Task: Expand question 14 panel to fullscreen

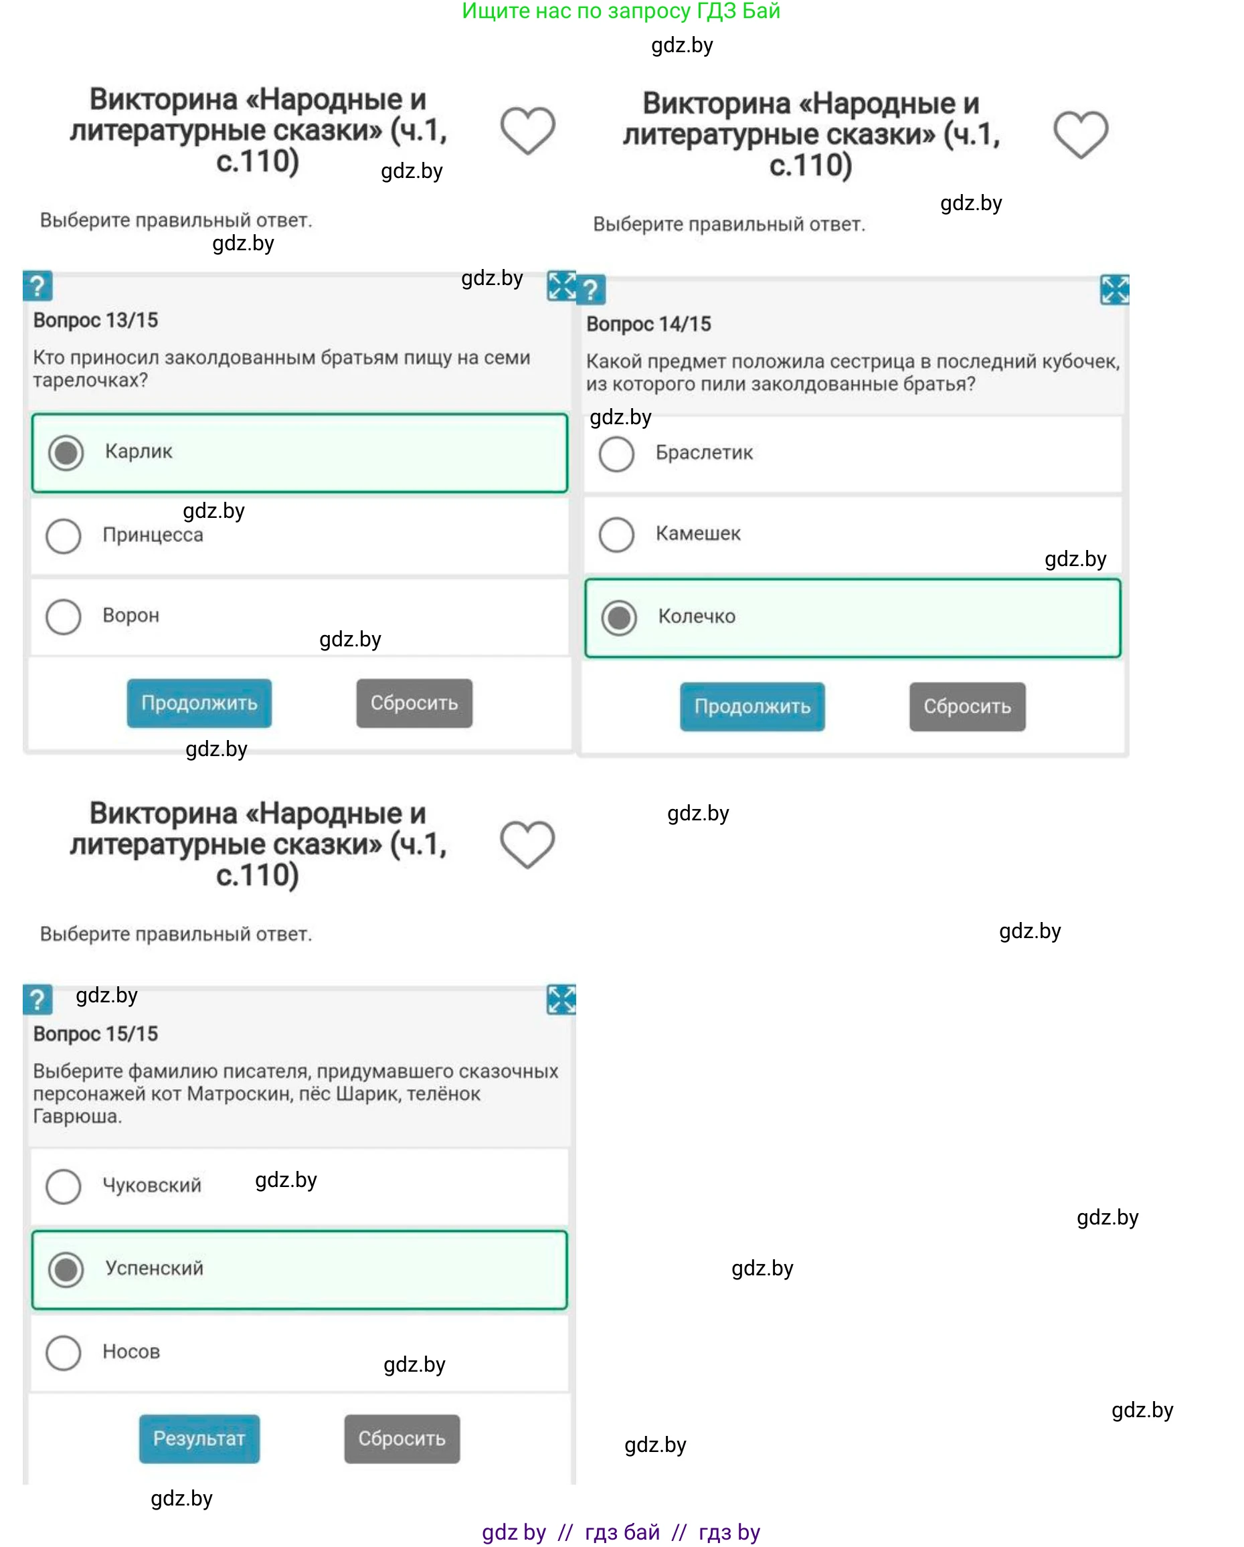Action: tap(1114, 289)
